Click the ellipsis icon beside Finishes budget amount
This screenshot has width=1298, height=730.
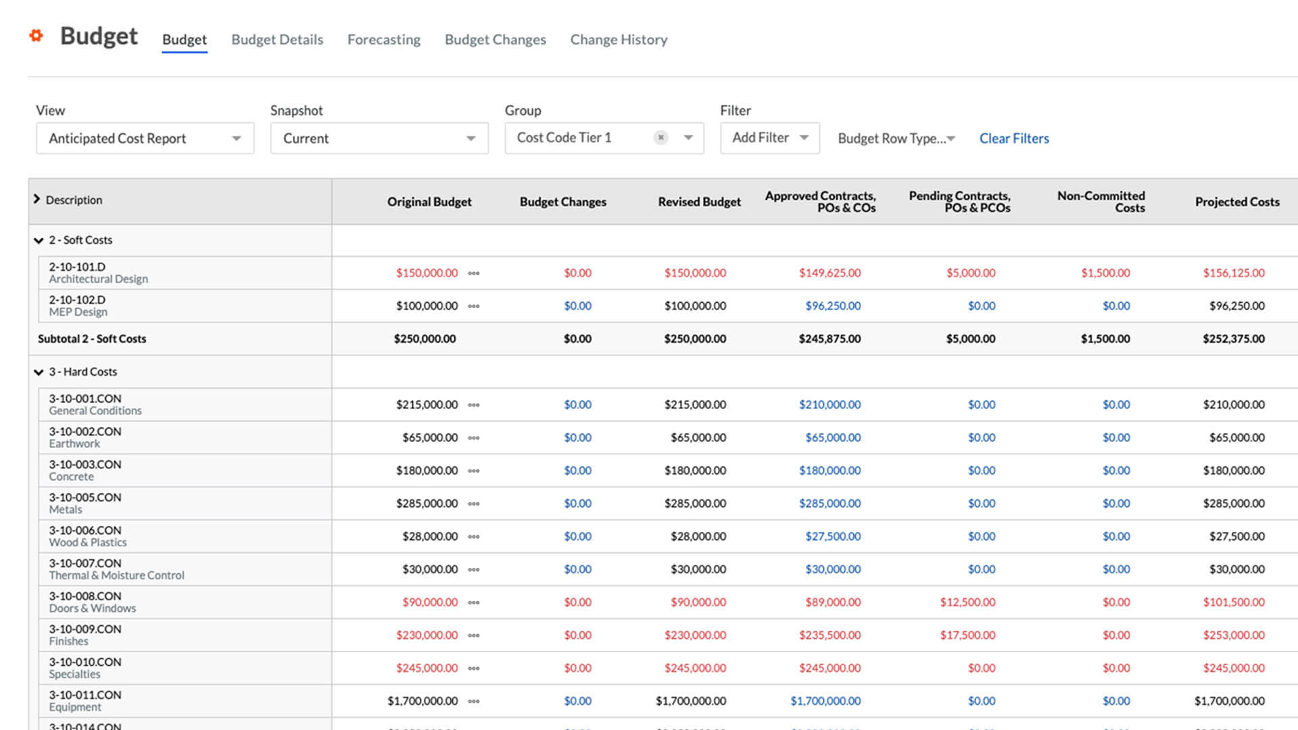pos(474,635)
